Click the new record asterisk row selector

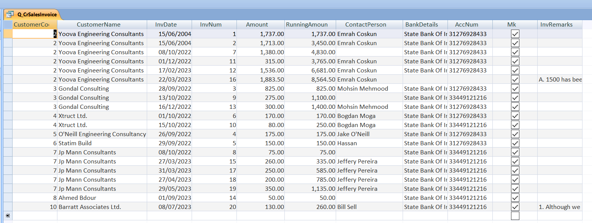tap(8, 216)
